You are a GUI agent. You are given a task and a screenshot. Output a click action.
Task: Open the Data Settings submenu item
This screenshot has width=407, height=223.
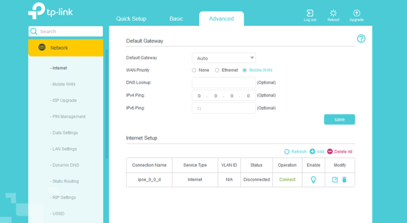coord(64,133)
